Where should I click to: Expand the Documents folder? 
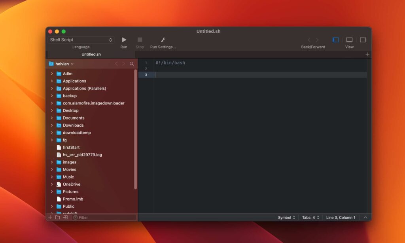pos(52,118)
